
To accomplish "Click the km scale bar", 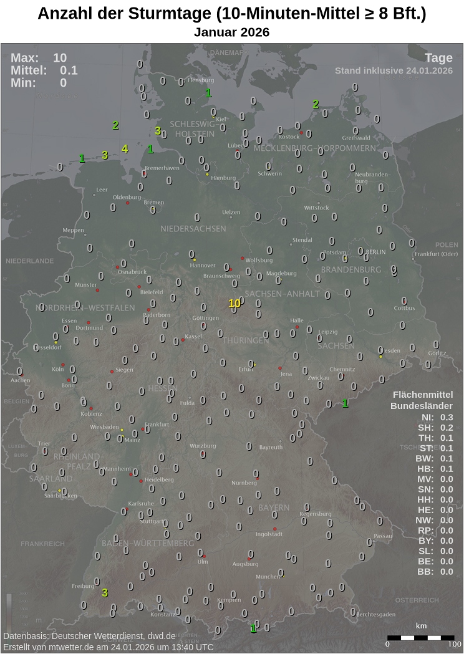I will [421, 637].
